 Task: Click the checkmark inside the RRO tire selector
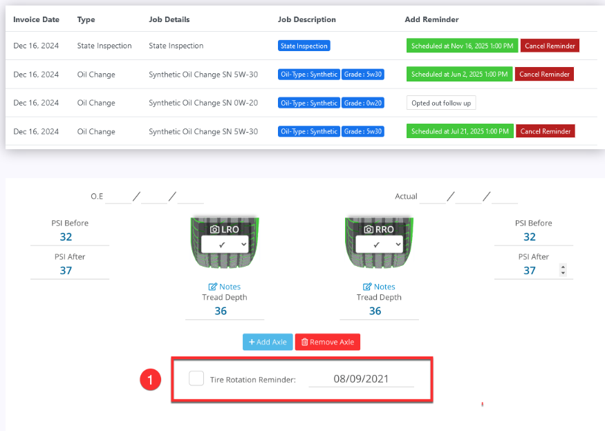tap(375, 245)
